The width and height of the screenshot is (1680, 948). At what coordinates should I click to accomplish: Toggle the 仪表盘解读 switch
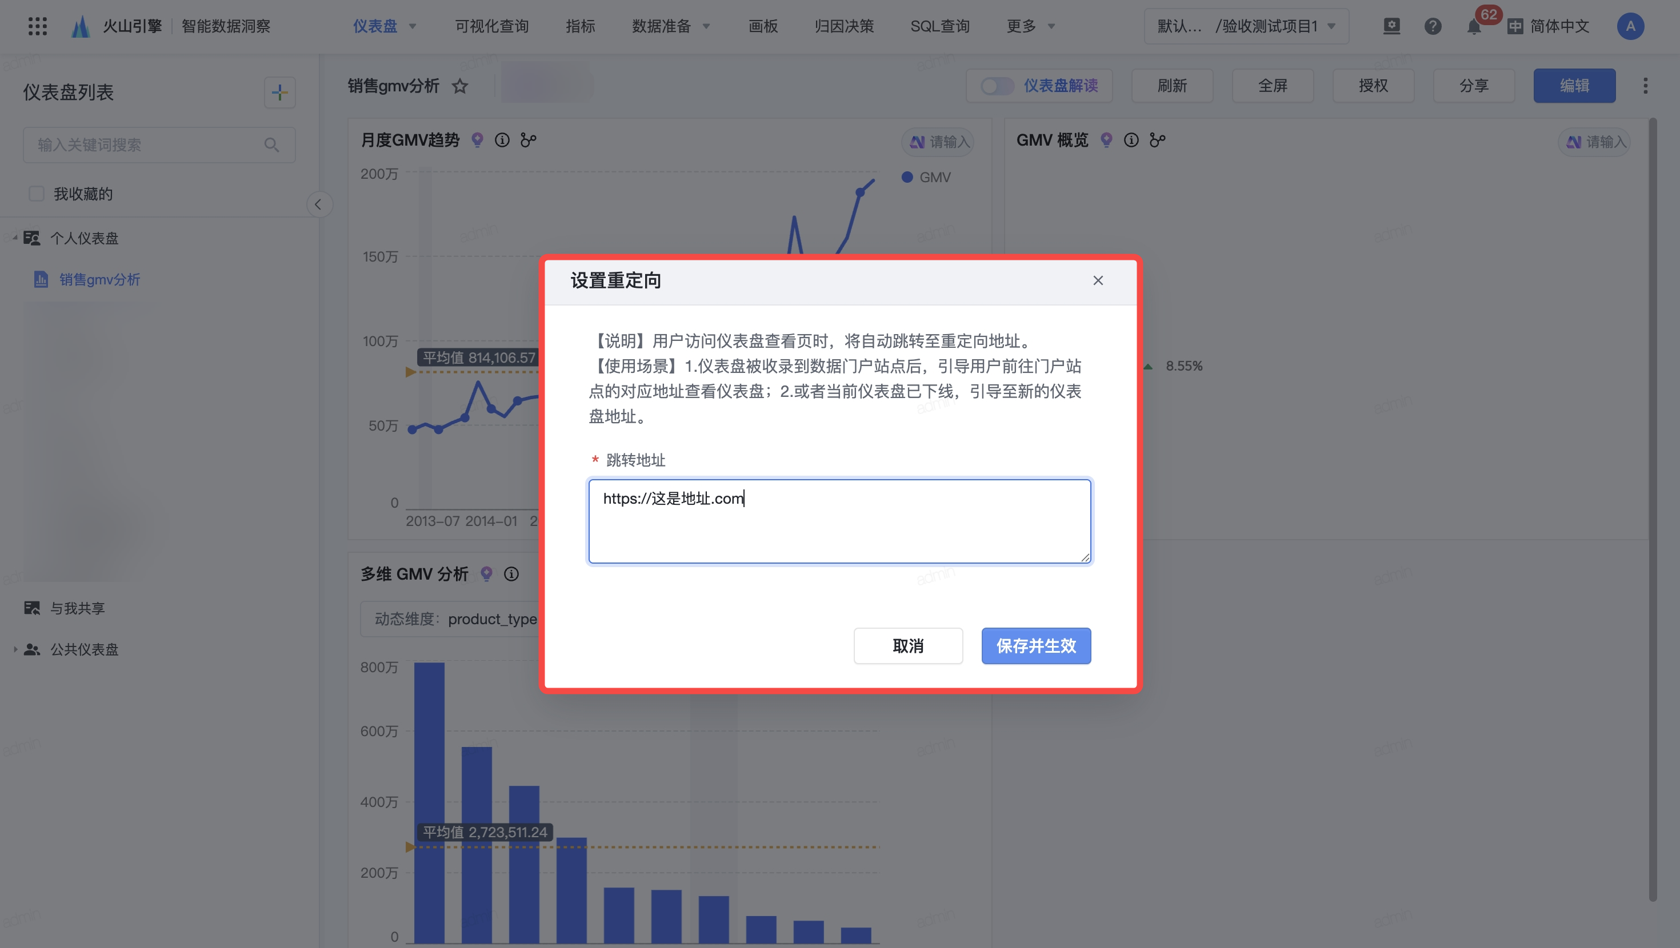[x=997, y=86]
